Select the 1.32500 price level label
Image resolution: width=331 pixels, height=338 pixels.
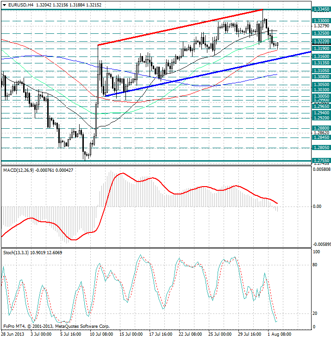[x=321, y=33]
